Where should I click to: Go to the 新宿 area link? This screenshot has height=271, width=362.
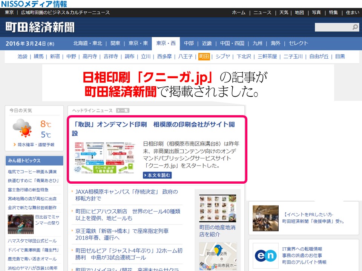point(55,56)
